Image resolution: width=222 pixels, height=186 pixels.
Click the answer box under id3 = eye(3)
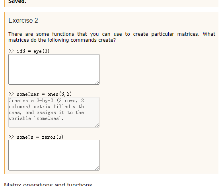[x=54, y=69]
